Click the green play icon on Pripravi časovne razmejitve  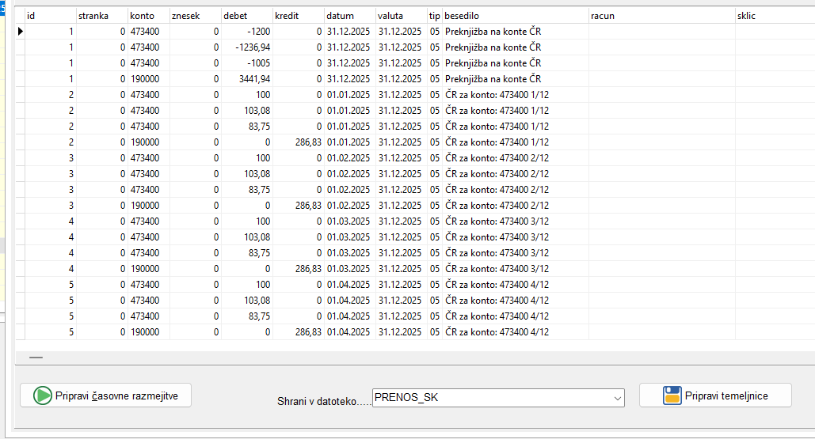pyautogui.click(x=43, y=395)
